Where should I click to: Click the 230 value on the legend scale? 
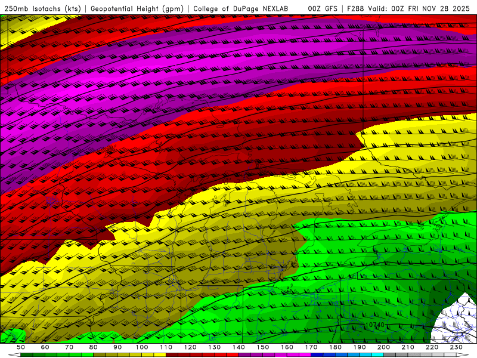click(x=456, y=347)
